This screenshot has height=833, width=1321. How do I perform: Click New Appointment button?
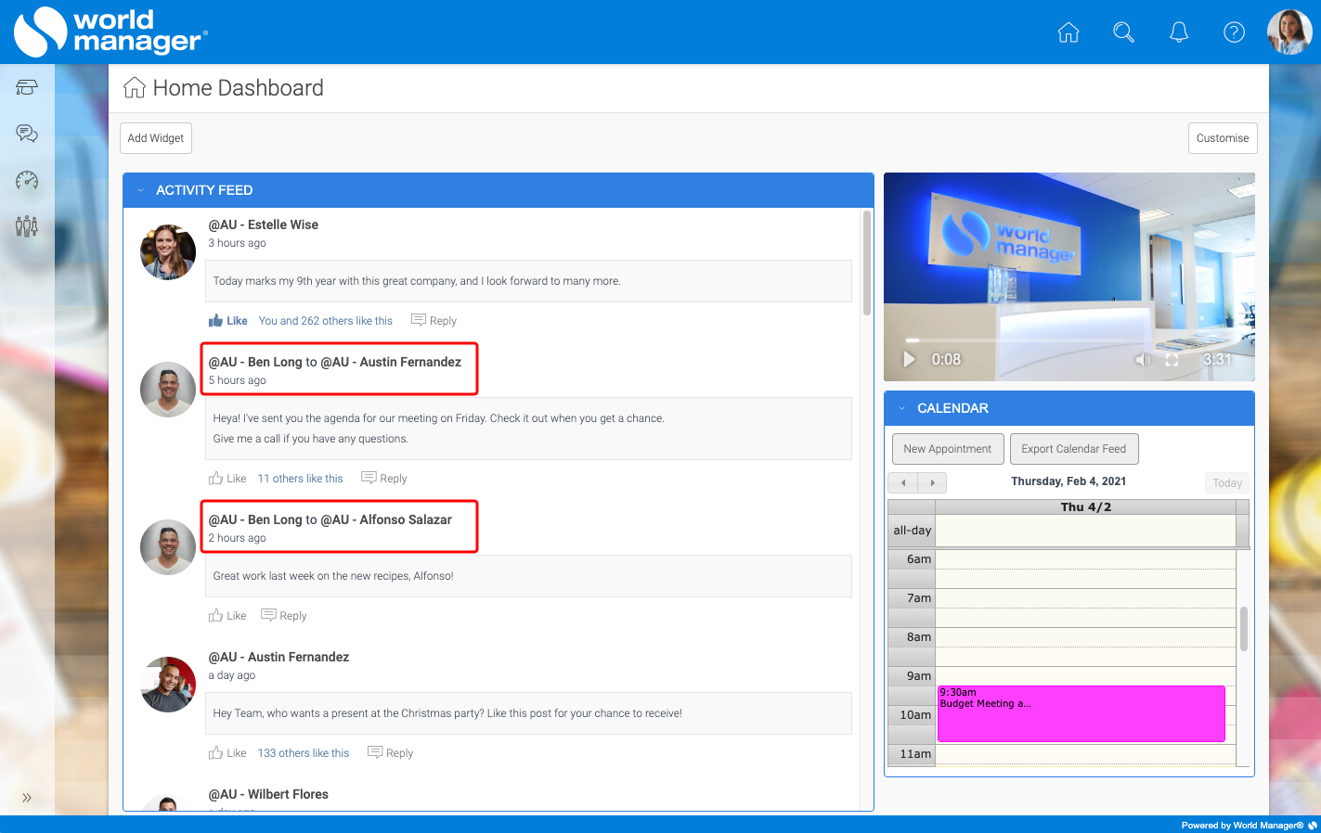(x=948, y=449)
